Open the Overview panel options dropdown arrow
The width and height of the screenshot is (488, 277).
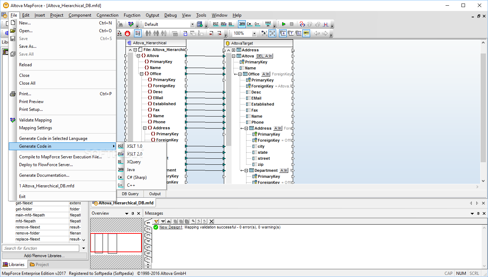click(127, 214)
